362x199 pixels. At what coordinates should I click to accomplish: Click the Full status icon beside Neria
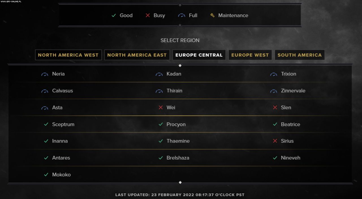pyautogui.click(x=45, y=74)
